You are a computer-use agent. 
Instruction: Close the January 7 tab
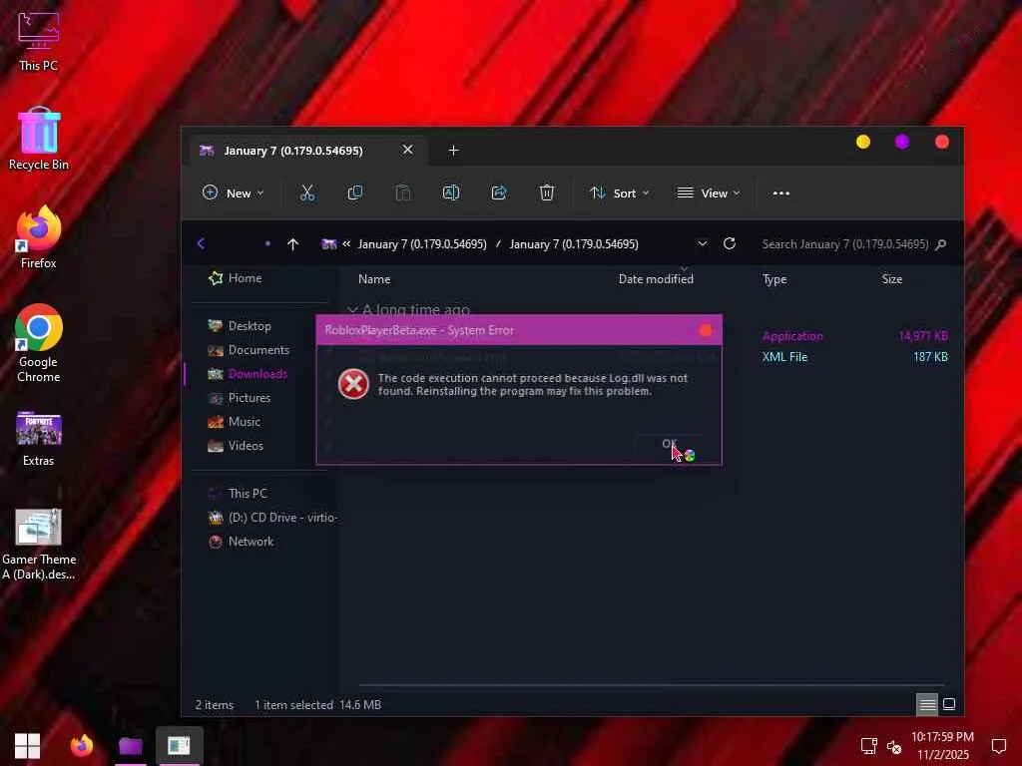pos(407,150)
